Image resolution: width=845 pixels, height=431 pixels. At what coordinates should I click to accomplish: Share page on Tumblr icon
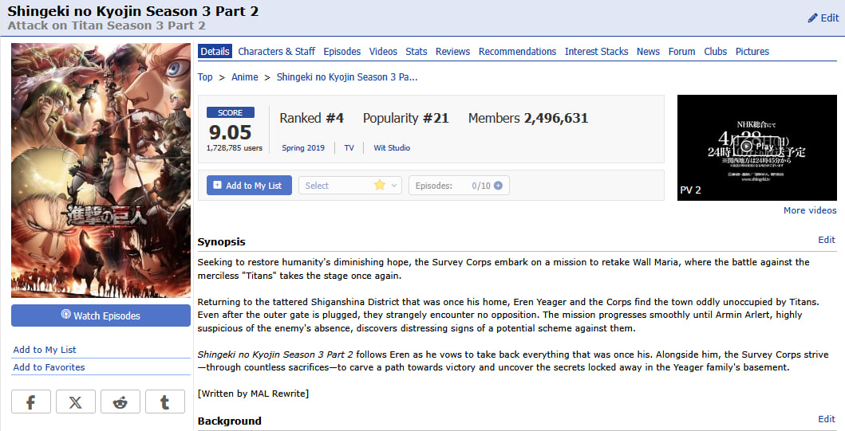pos(165,402)
